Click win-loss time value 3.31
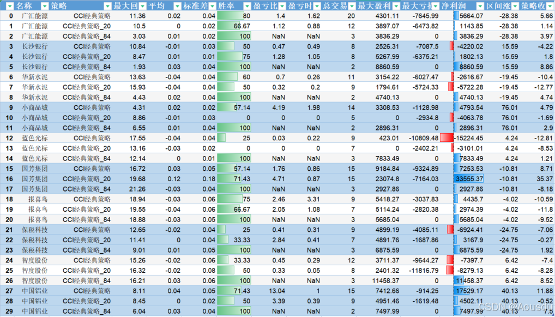555x317 pixels. pyautogui.click(x=314, y=199)
